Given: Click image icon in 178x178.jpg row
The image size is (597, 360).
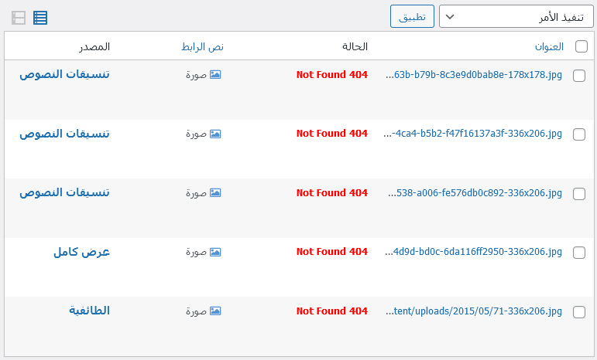Looking at the screenshot, I should point(215,75).
